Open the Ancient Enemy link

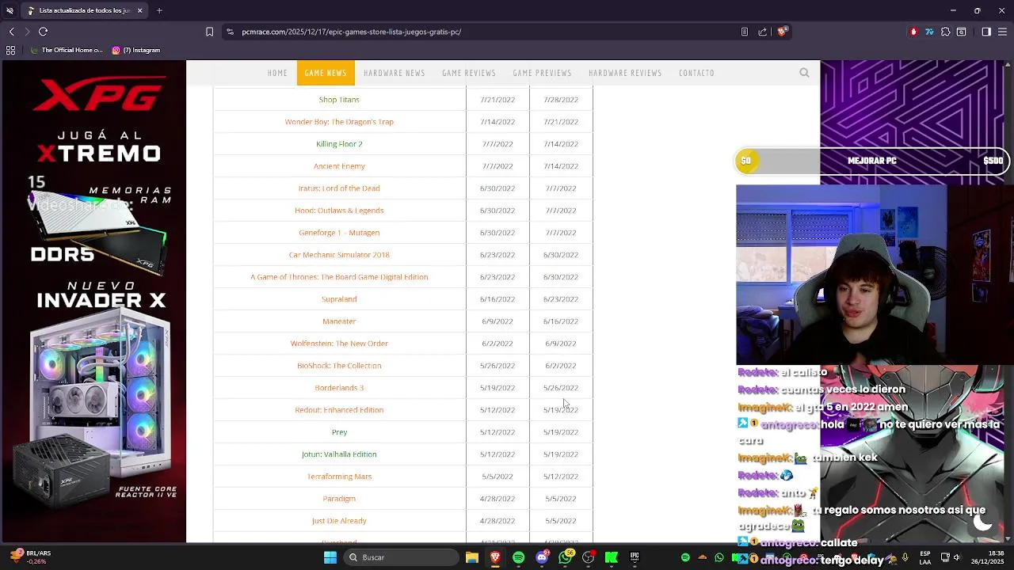(339, 166)
